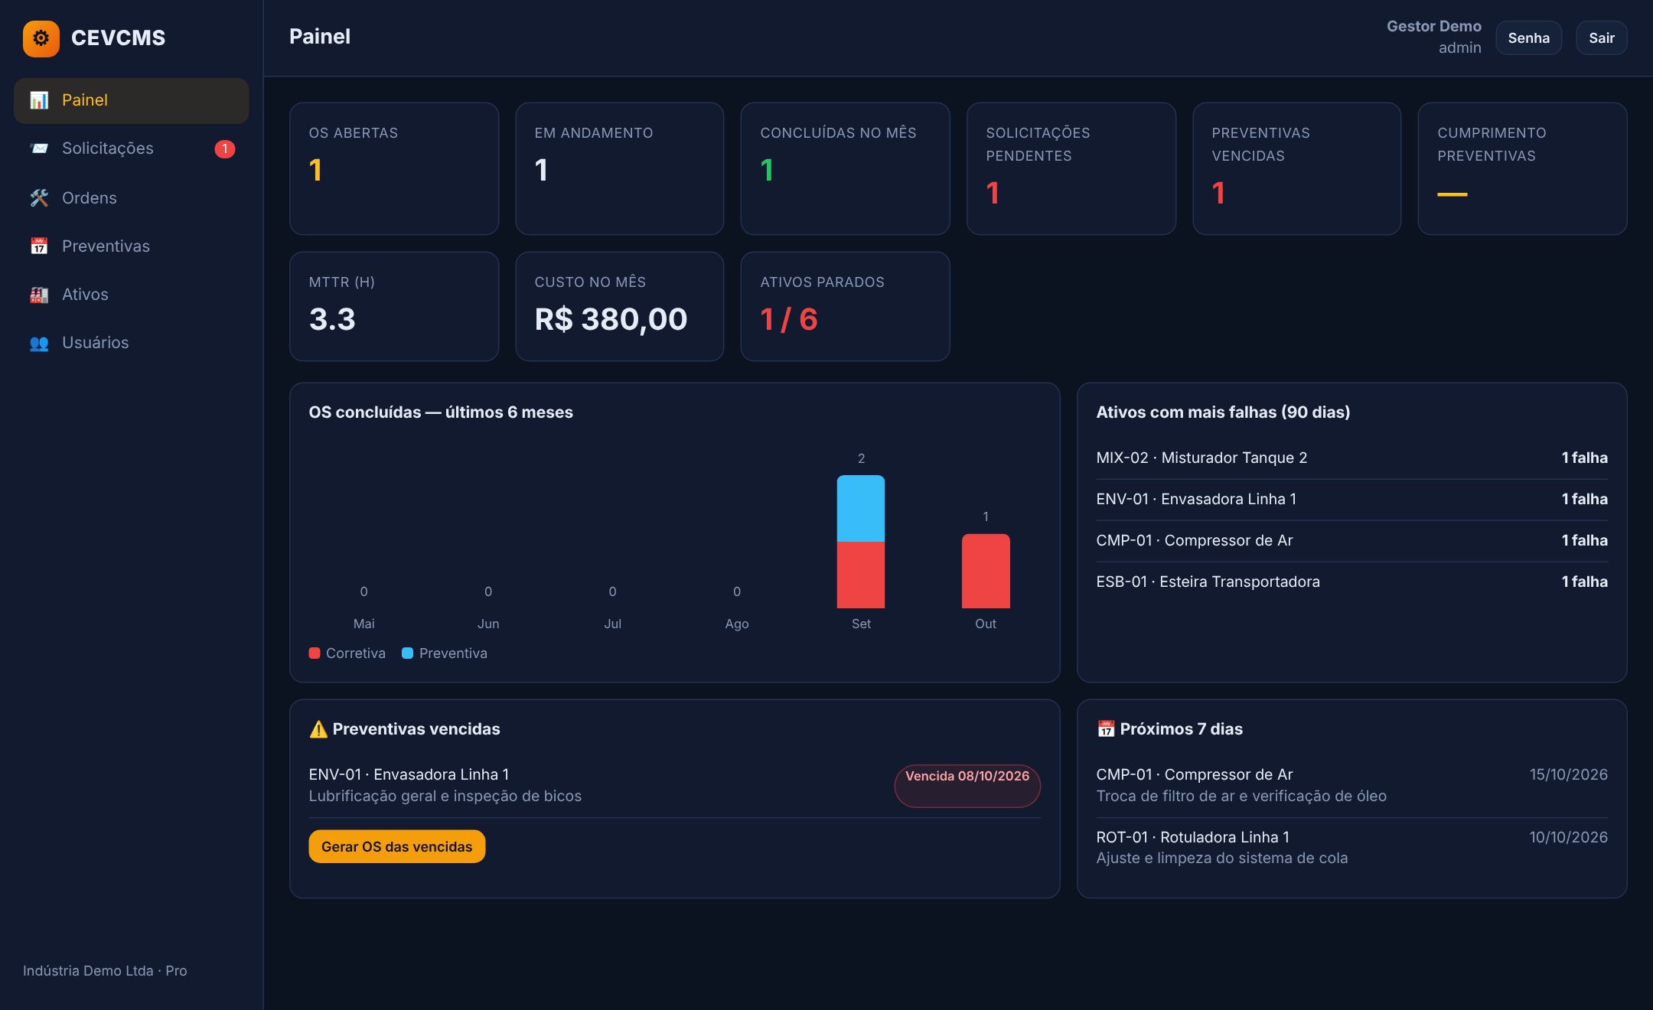Click the Solicitações Pendentes card
This screenshot has height=1010, width=1653.
point(1071,169)
